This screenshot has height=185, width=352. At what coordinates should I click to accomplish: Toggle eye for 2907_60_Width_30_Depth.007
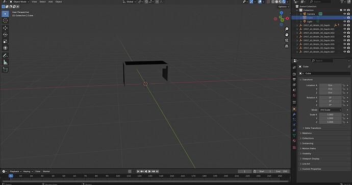click(344, 52)
